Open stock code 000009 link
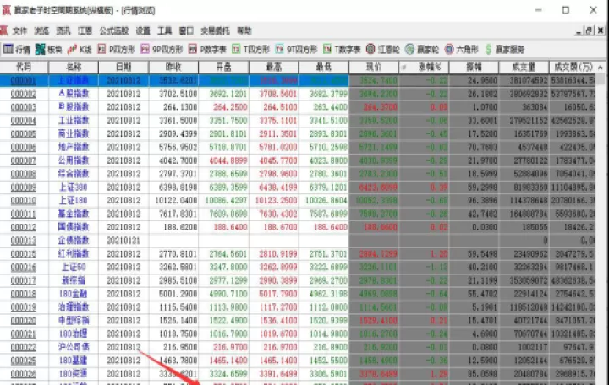Image resolution: width=609 pixels, height=385 pixels. [24, 187]
